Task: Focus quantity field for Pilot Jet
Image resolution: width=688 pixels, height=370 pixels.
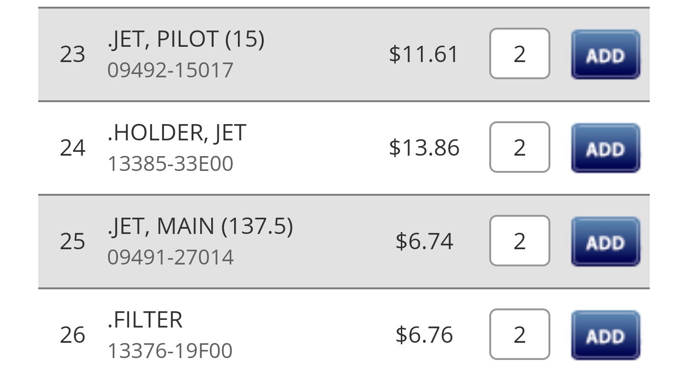Action: click(519, 54)
